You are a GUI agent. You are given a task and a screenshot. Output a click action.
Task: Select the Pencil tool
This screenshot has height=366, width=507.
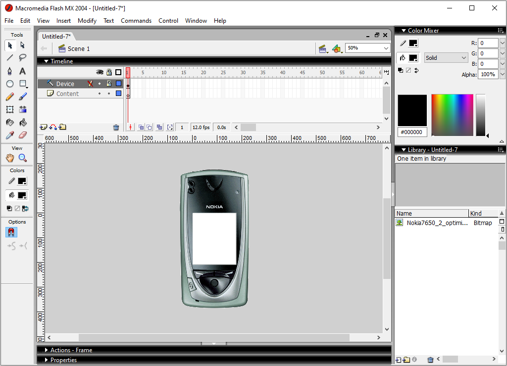(x=10, y=96)
